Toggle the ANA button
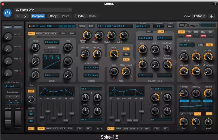Viewport: 218px width, 140px height. tap(126, 49)
